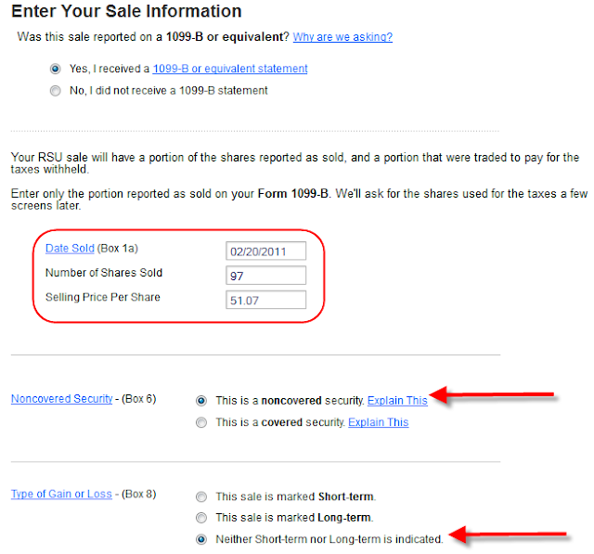Open the 'Type of Gain or Loss' link
This screenshot has height=554, width=594.
(x=61, y=495)
